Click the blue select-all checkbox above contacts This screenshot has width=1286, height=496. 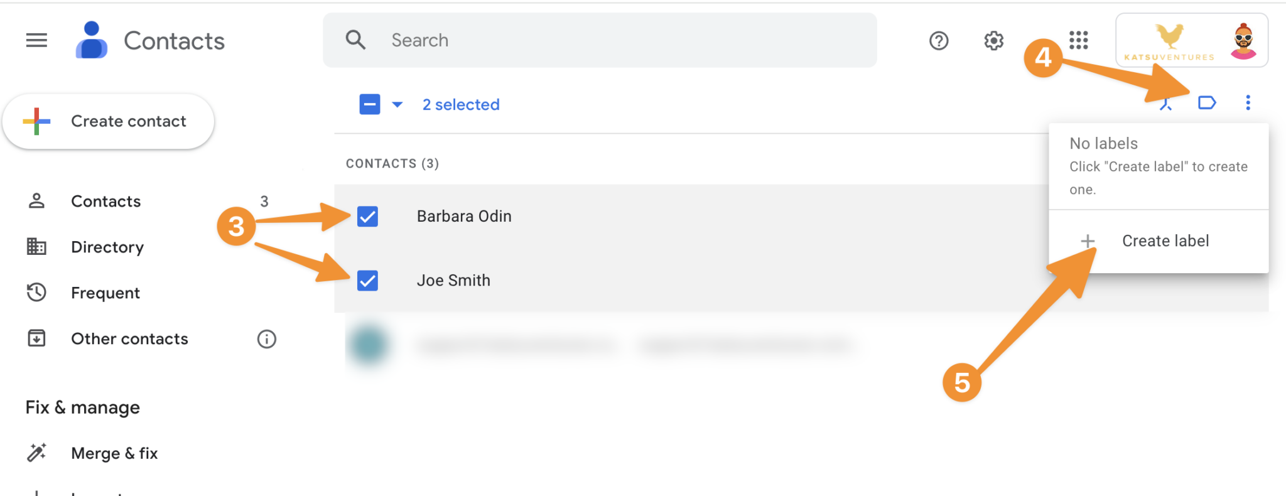coord(370,104)
